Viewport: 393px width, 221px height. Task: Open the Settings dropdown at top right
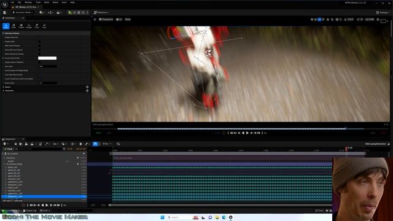click(383, 12)
